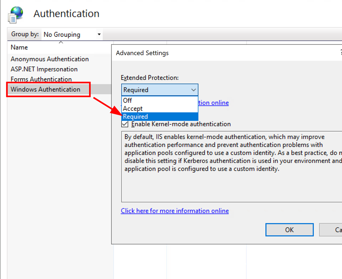Open the bottom Click here for more information link
The width and height of the screenshot is (342, 279).
175,211
